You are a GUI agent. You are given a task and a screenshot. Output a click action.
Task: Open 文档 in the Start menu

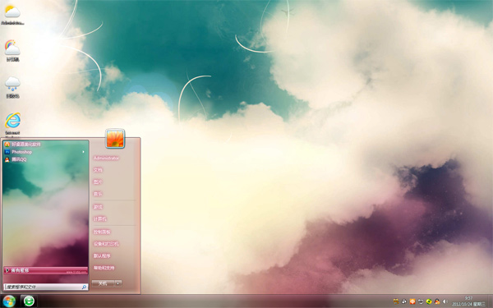click(98, 170)
